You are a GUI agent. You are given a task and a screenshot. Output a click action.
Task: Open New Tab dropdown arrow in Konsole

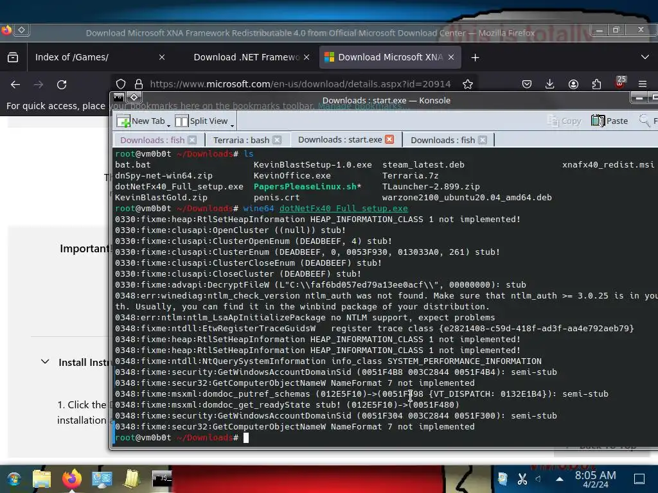pos(169,125)
